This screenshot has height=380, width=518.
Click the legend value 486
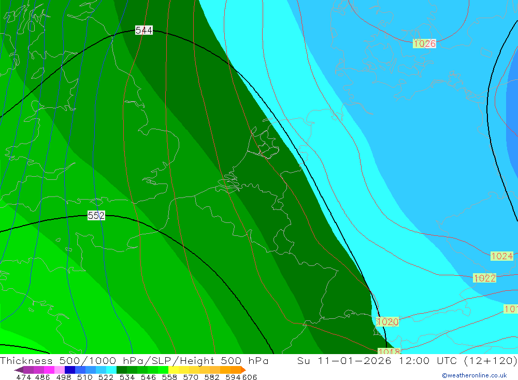point(42,377)
